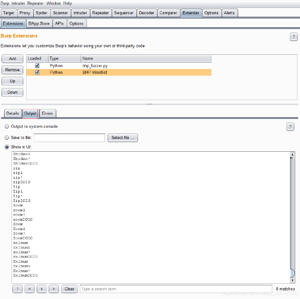Click the output pane scrollbar thumb
The image size is (300, 299).
[292, 274]
